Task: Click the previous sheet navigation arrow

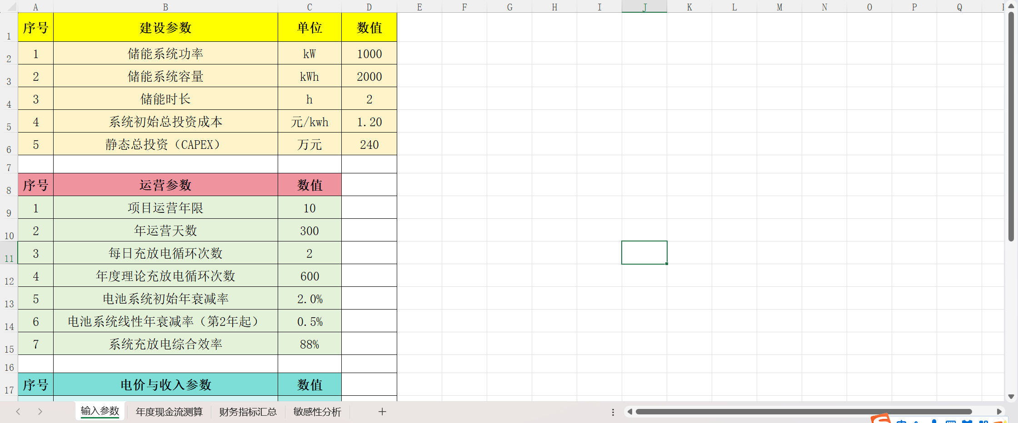Action: click(x=18, y=412)
